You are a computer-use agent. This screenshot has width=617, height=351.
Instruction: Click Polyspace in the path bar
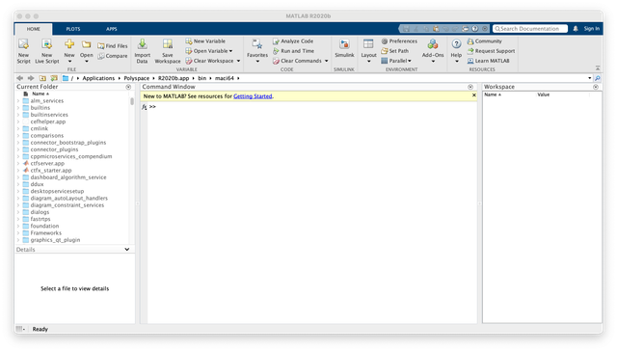137,78
